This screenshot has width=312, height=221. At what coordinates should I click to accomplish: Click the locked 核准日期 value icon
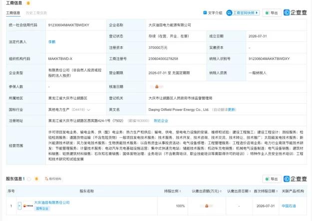pyautogui.click(x=157, y=86)
